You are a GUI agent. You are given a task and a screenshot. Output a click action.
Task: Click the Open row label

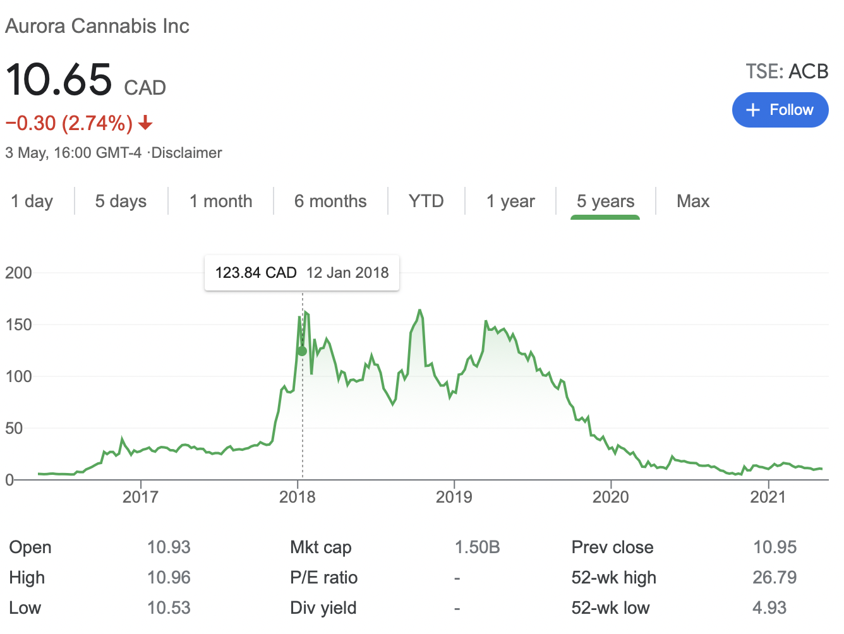click(x=30, y=547)
